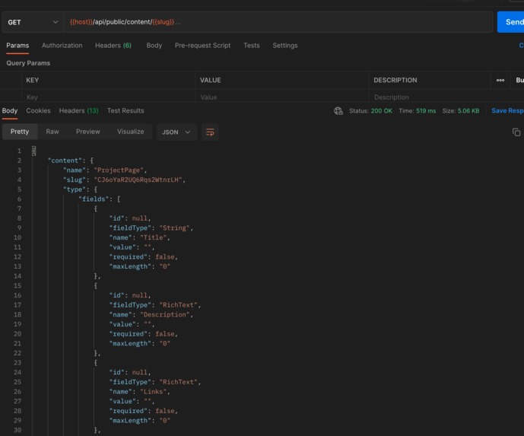Click the VALUE column header
524x436 pixels.
coord(210,80)
